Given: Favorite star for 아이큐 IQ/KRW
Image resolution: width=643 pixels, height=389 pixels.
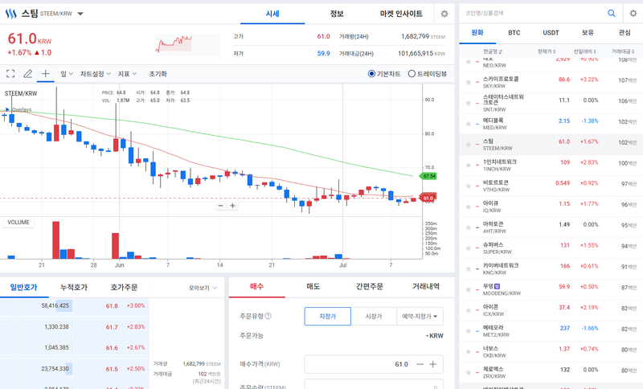Looking at the screenshot, I should click(x=469, y=207).
